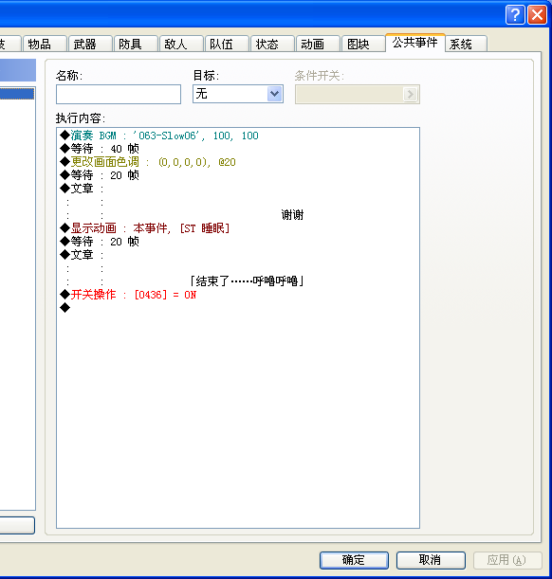
Task: Switch to the 物品 tab
Action: click(45, 44)
